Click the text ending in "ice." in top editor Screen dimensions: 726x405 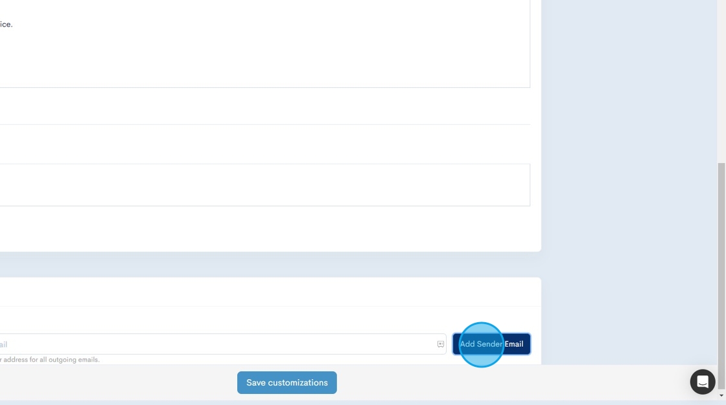pos(6,25)
